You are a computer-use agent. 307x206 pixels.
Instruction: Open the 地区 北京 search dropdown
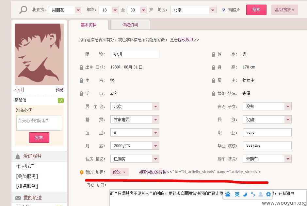click(193, 10)
